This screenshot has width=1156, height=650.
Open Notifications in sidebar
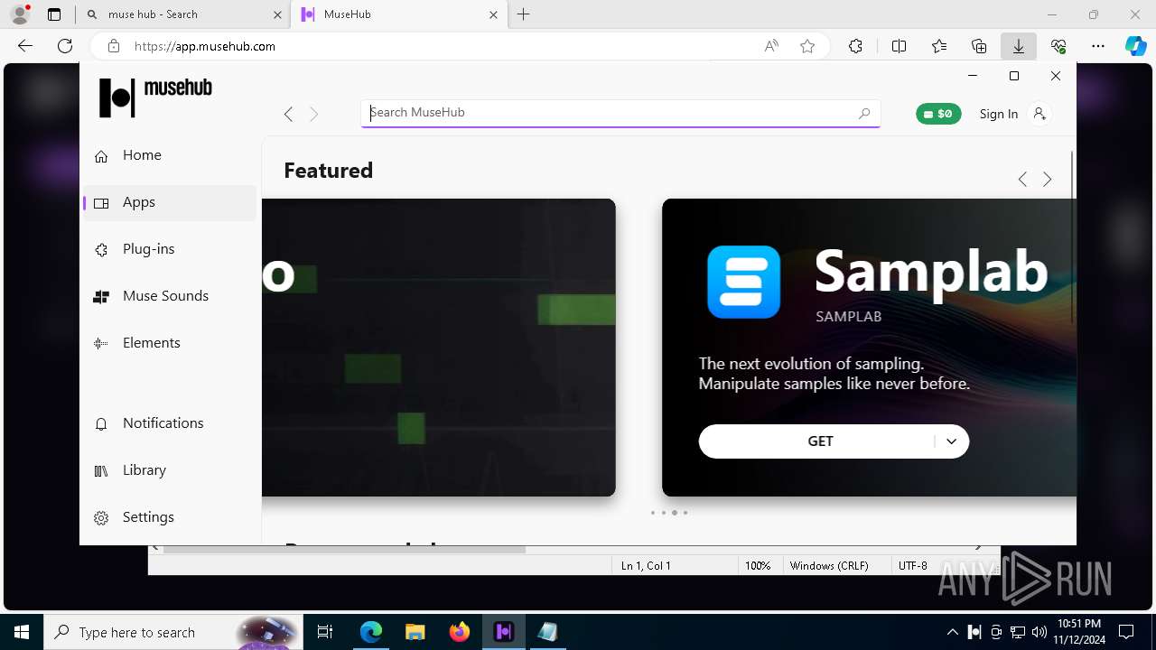pyautogui.click(x=170, y=423)
